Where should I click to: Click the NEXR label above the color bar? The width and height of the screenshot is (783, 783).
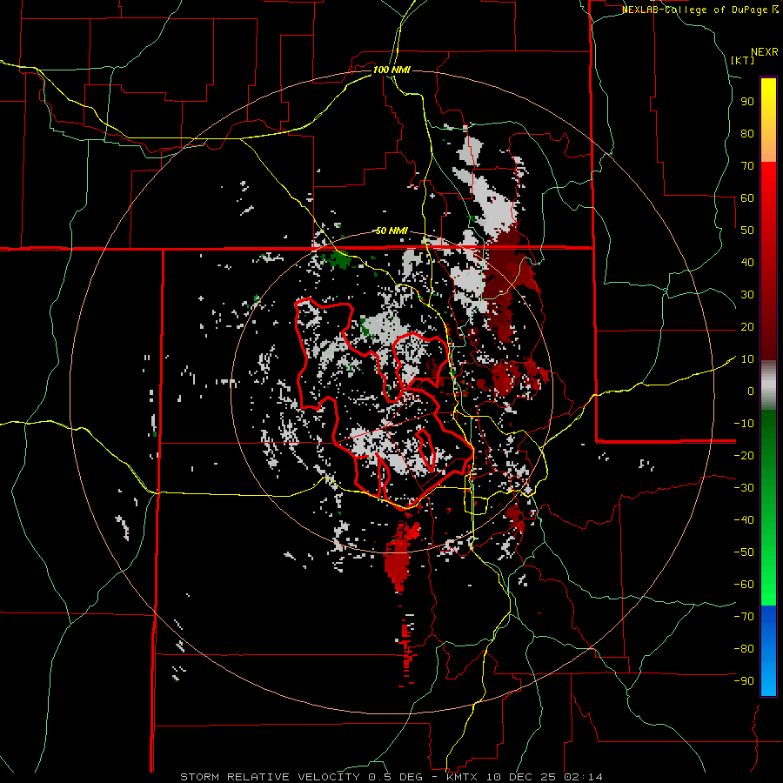click(765, 52)
